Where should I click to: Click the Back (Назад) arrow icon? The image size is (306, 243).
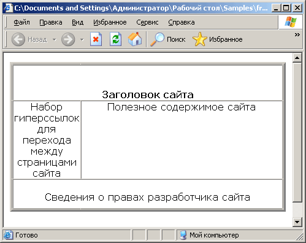coord(18,39)
